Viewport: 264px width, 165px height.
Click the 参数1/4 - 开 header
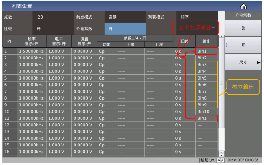[x=135, y=38]
